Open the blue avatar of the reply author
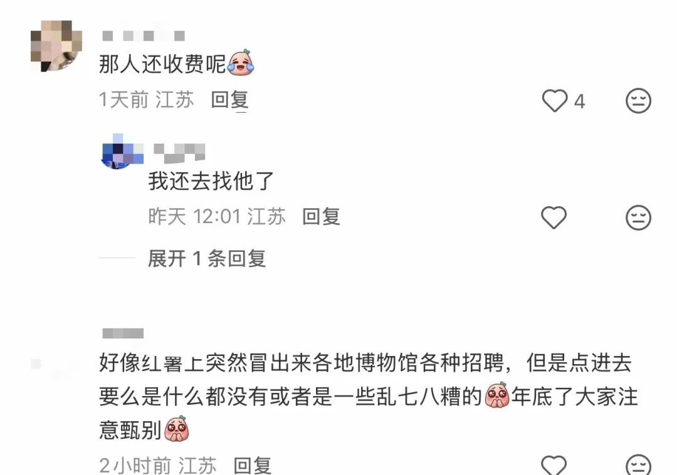 [122, 151]
